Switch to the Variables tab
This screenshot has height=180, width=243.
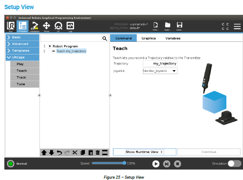point(173,38)
